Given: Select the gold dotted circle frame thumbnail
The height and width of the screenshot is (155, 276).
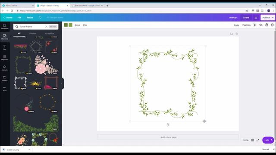Looking at the screenshot, I should point(47,102).
